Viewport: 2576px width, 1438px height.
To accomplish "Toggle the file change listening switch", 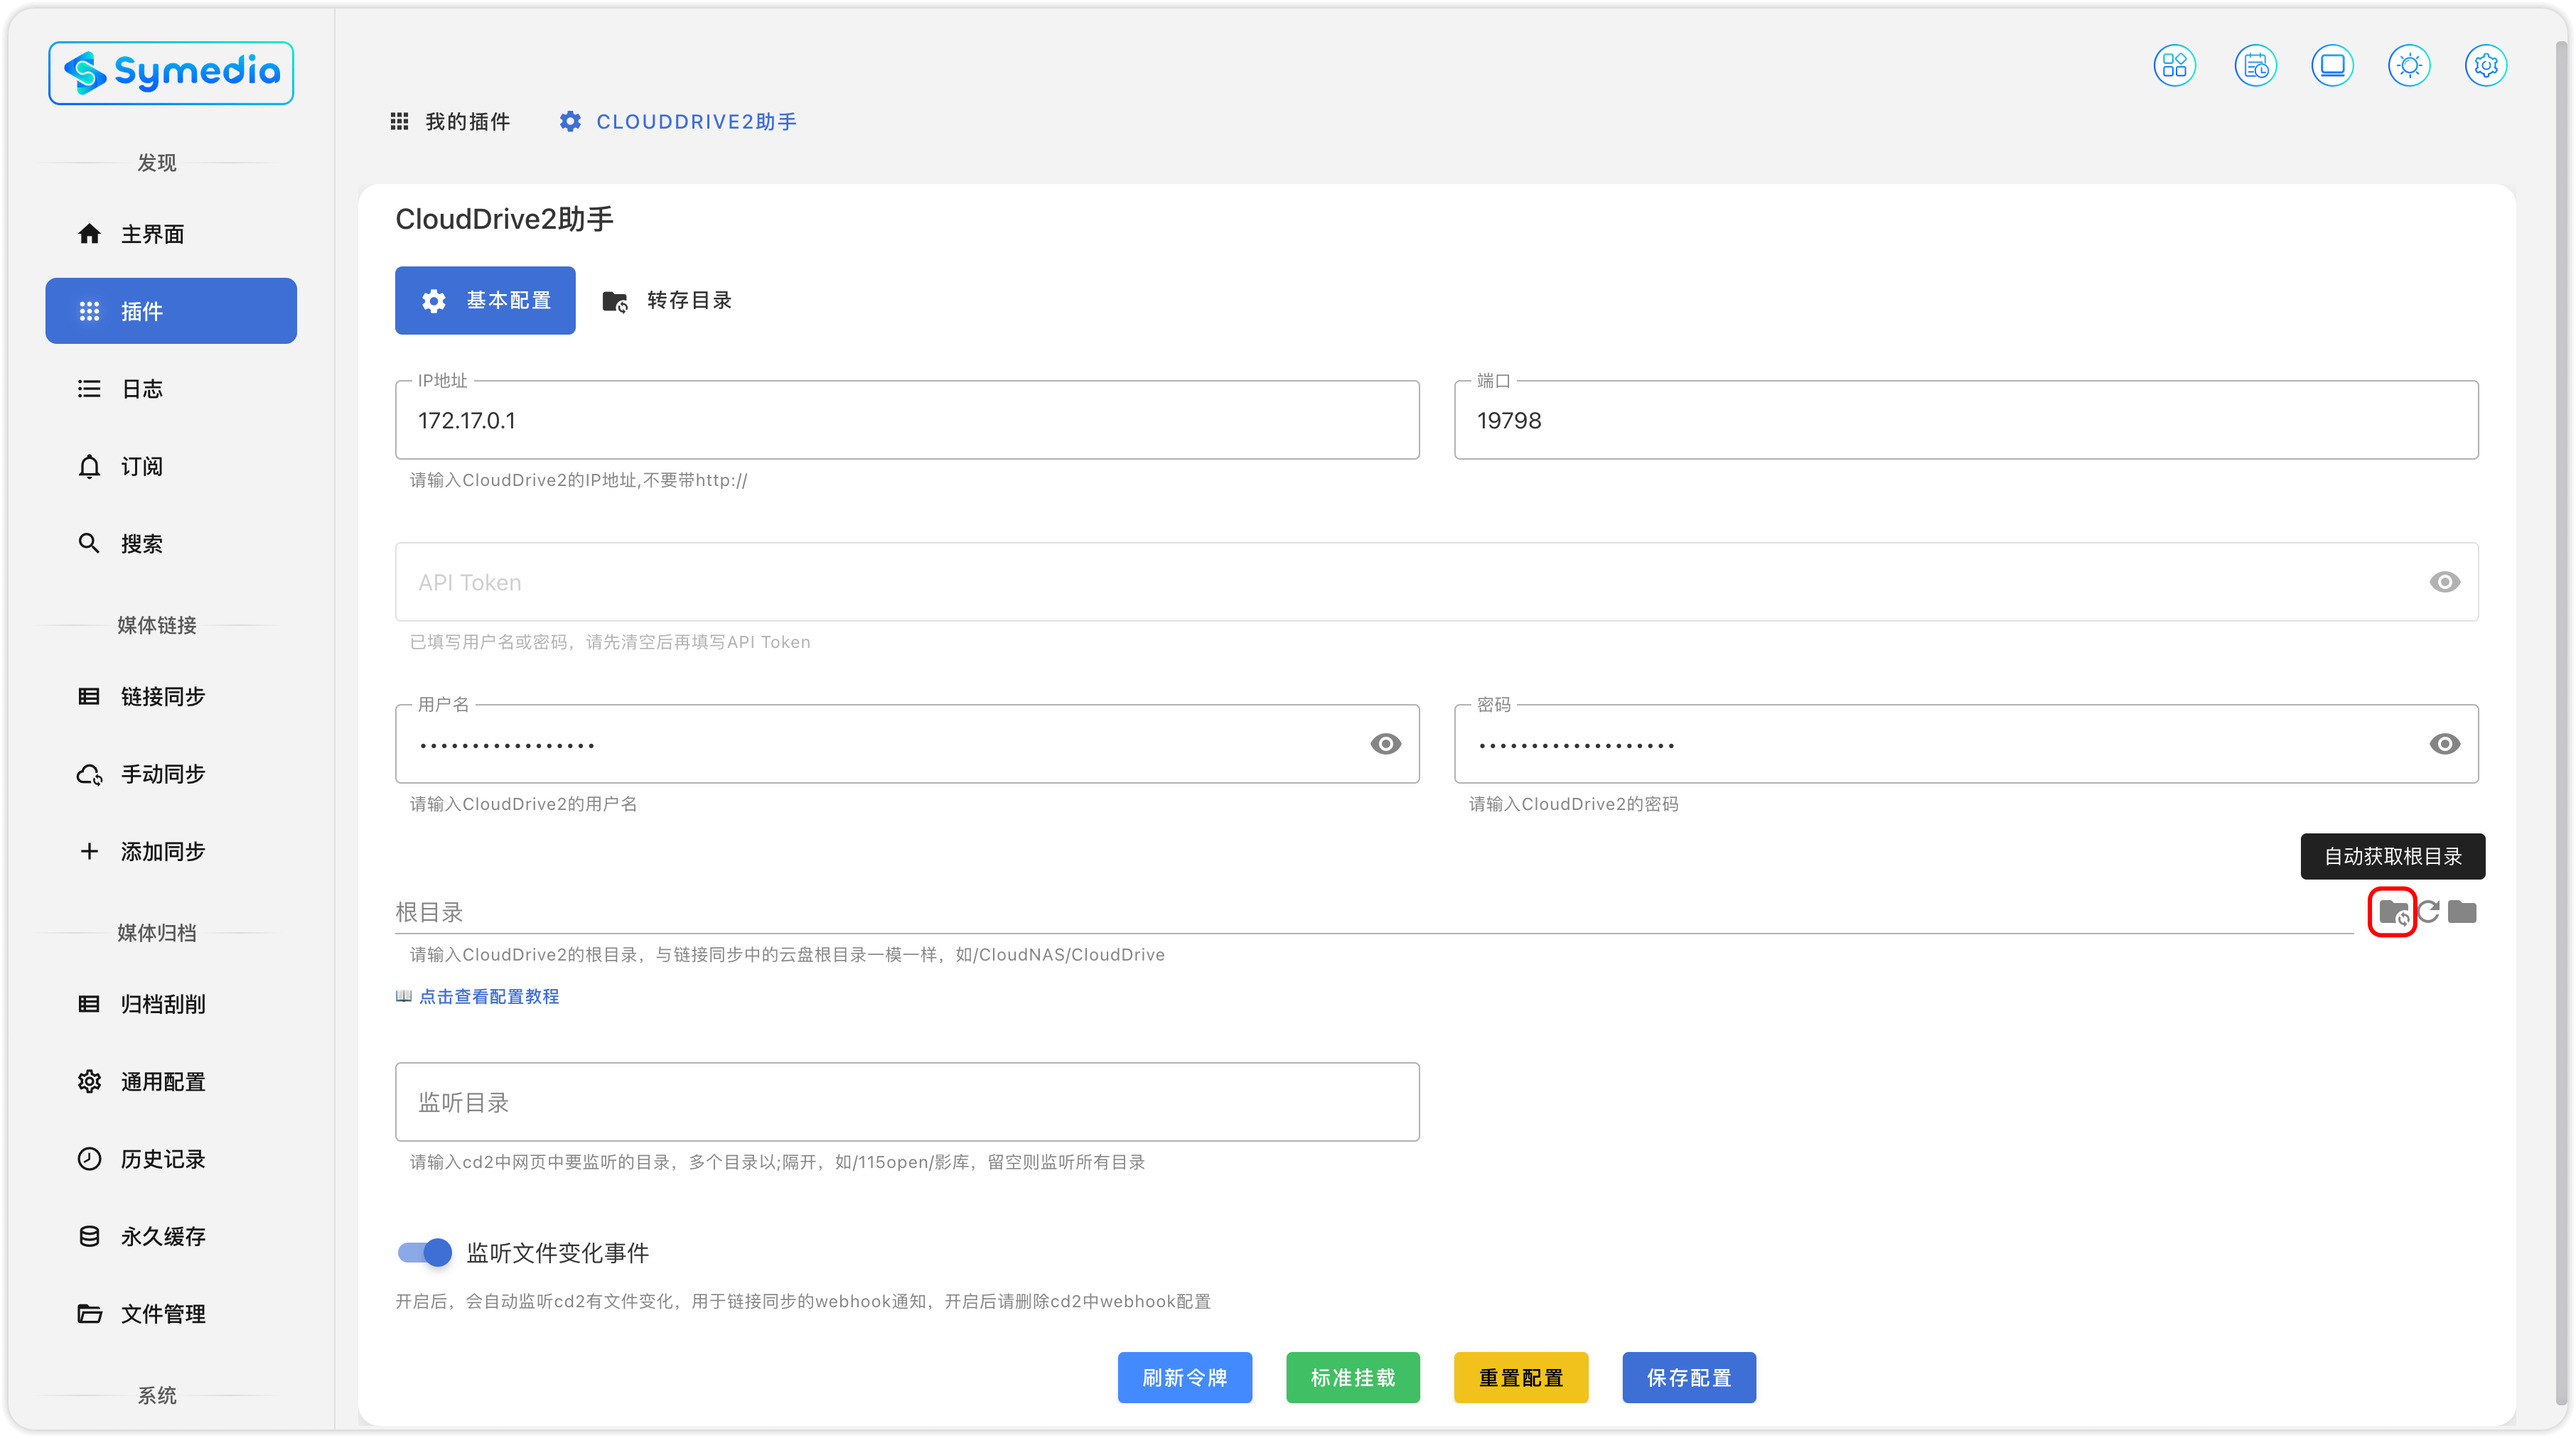I will [x=425, y=1252].
